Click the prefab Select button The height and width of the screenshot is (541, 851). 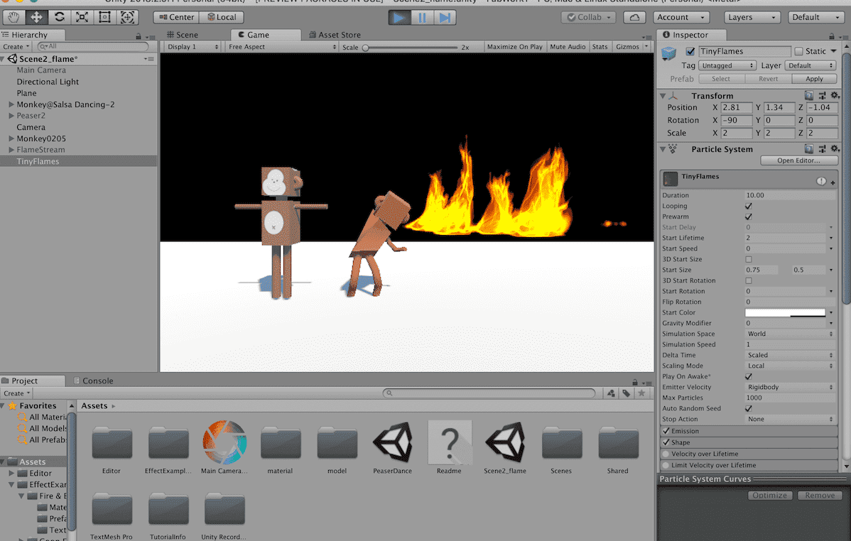tap(721, 80)
